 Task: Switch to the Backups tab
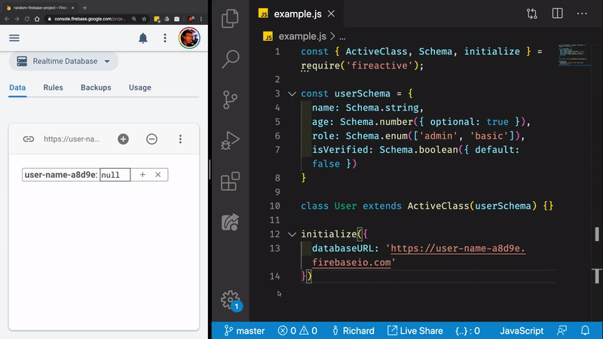click(x=96, y=87)
